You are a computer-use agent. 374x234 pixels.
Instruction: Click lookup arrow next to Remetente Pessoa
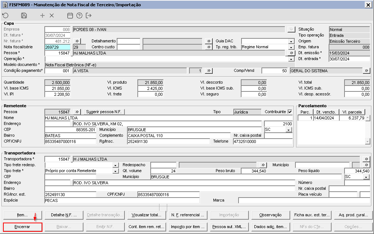coord(77,112)
